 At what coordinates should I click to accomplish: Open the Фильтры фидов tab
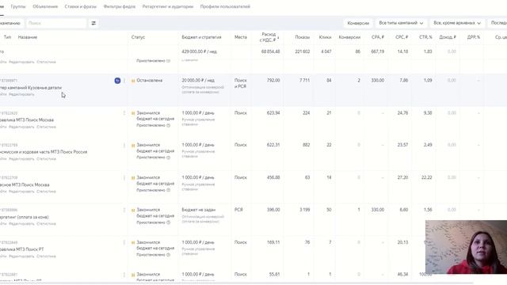[x=120, y=6]
